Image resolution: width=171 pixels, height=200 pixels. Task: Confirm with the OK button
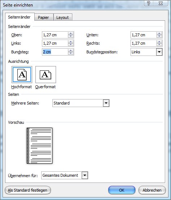(122, 190)
